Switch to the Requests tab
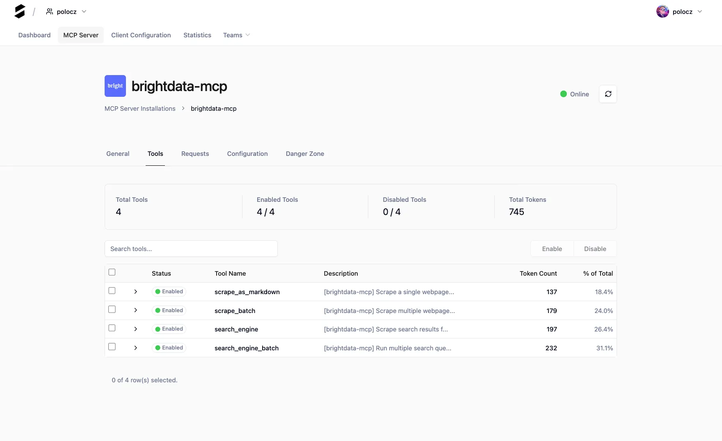Screen dimensions: 722x441 (x=195, y=153)
